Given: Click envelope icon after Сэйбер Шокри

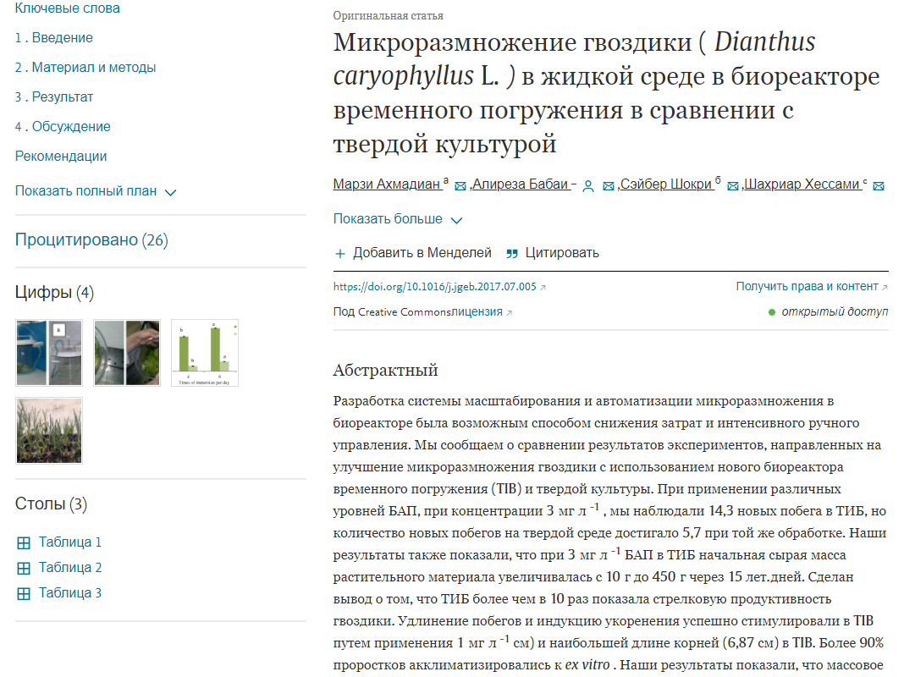Looking at the screenshot, I should pyautogui.click(x=733, y=186).
